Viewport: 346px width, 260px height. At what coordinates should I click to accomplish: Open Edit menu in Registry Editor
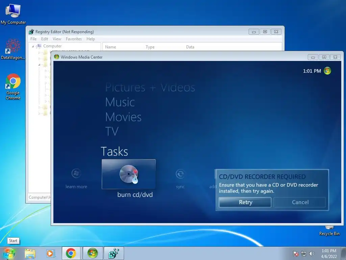click(45, 39)
